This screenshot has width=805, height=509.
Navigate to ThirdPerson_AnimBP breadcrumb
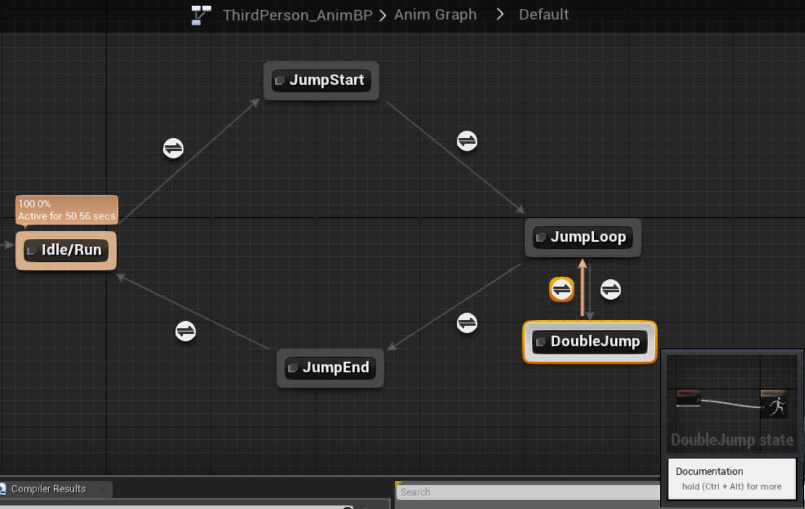298,15
